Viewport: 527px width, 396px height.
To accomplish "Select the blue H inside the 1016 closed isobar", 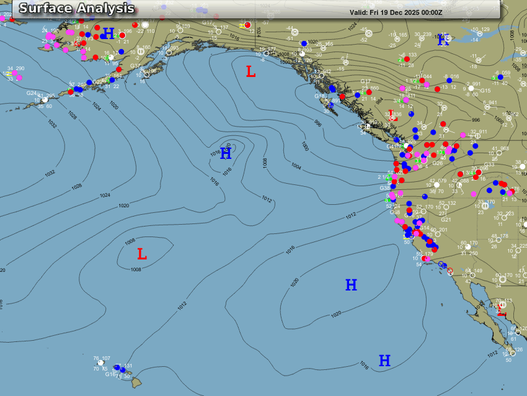I will (226, 153).
